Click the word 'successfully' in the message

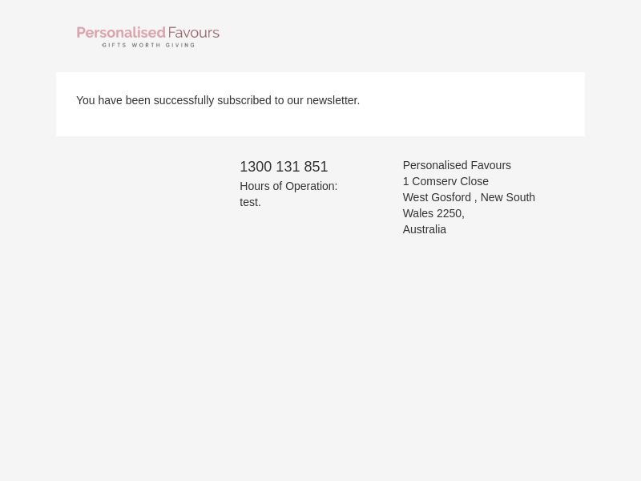183,101
